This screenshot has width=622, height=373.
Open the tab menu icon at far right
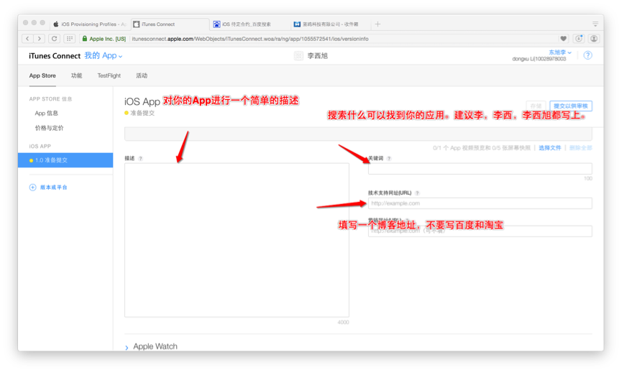(595, 24)
